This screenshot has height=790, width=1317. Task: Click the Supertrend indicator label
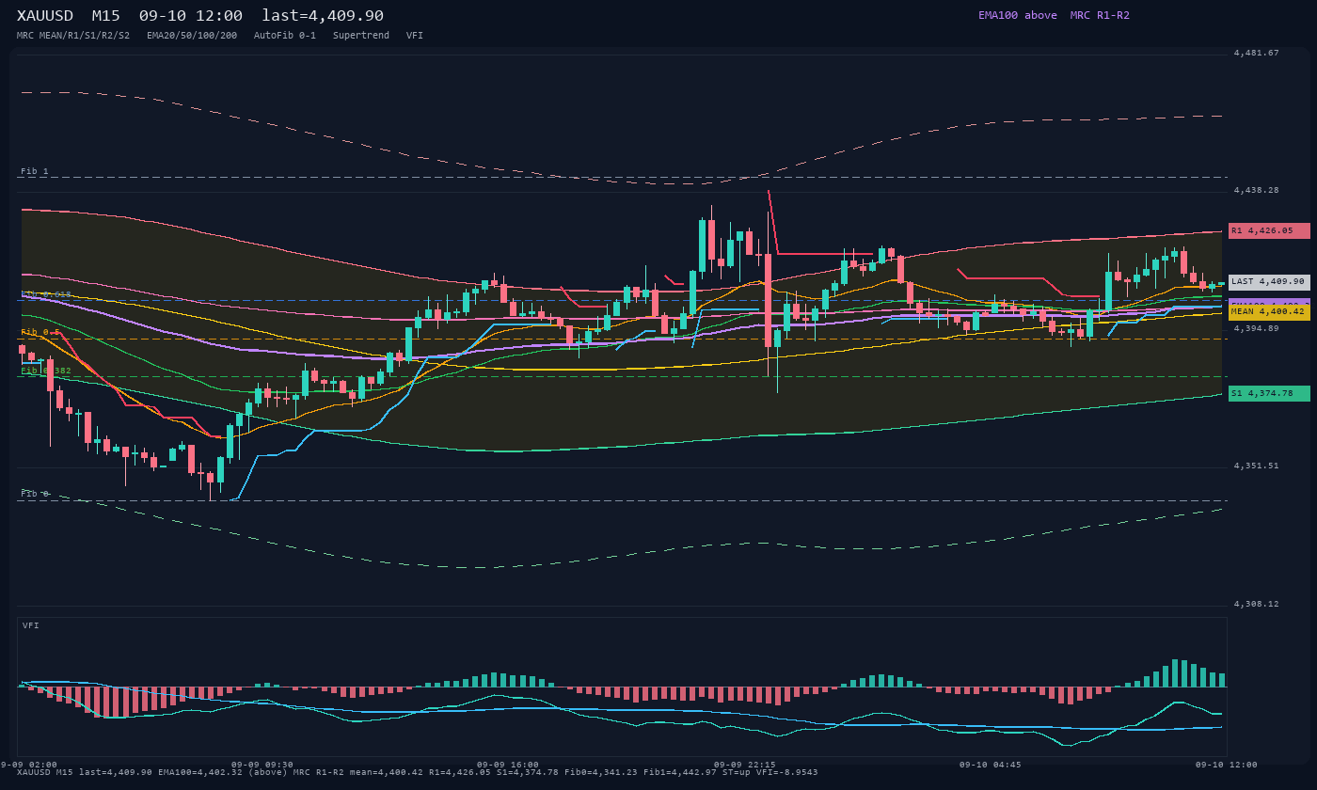pyautogui.click(x=361, y=36)
